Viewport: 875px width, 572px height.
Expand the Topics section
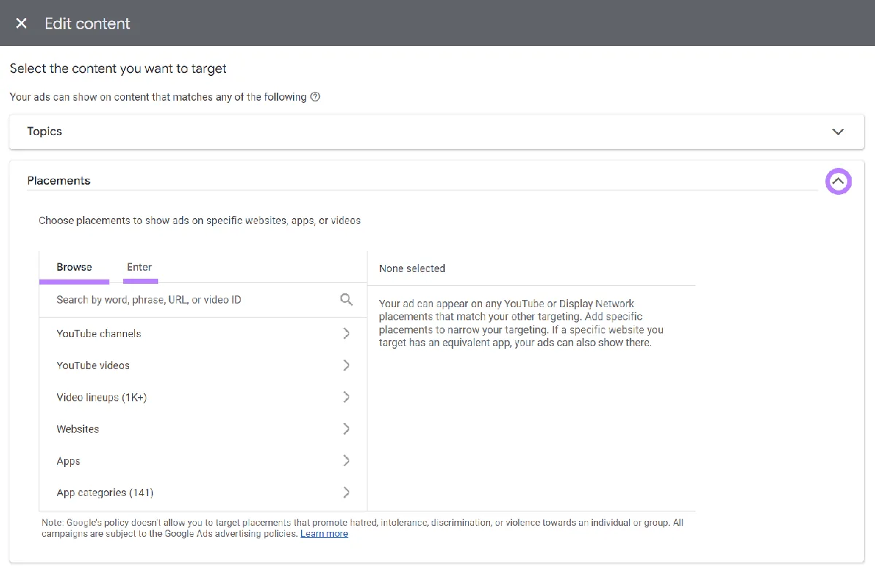point(838,132)
